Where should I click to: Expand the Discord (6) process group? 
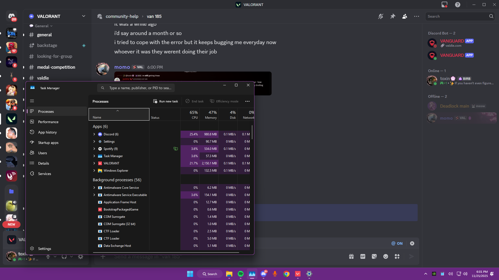coord(94,134)
